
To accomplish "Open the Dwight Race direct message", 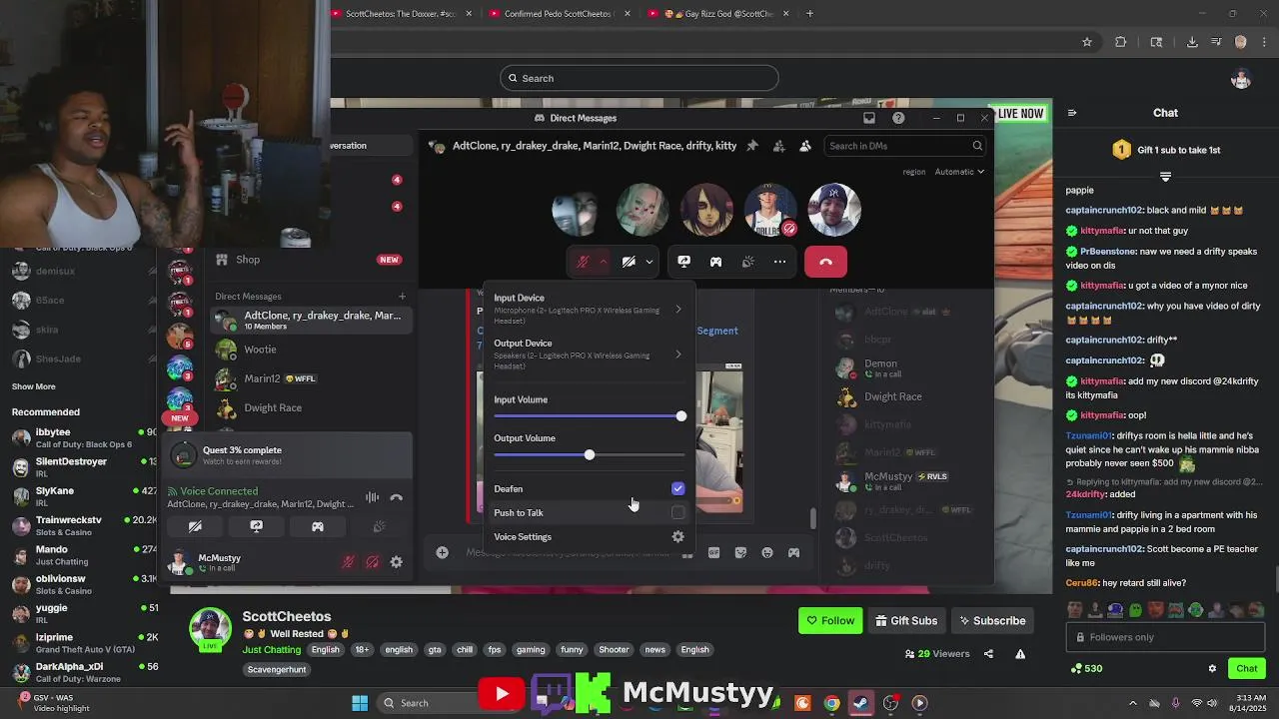I will click(310, 407).
